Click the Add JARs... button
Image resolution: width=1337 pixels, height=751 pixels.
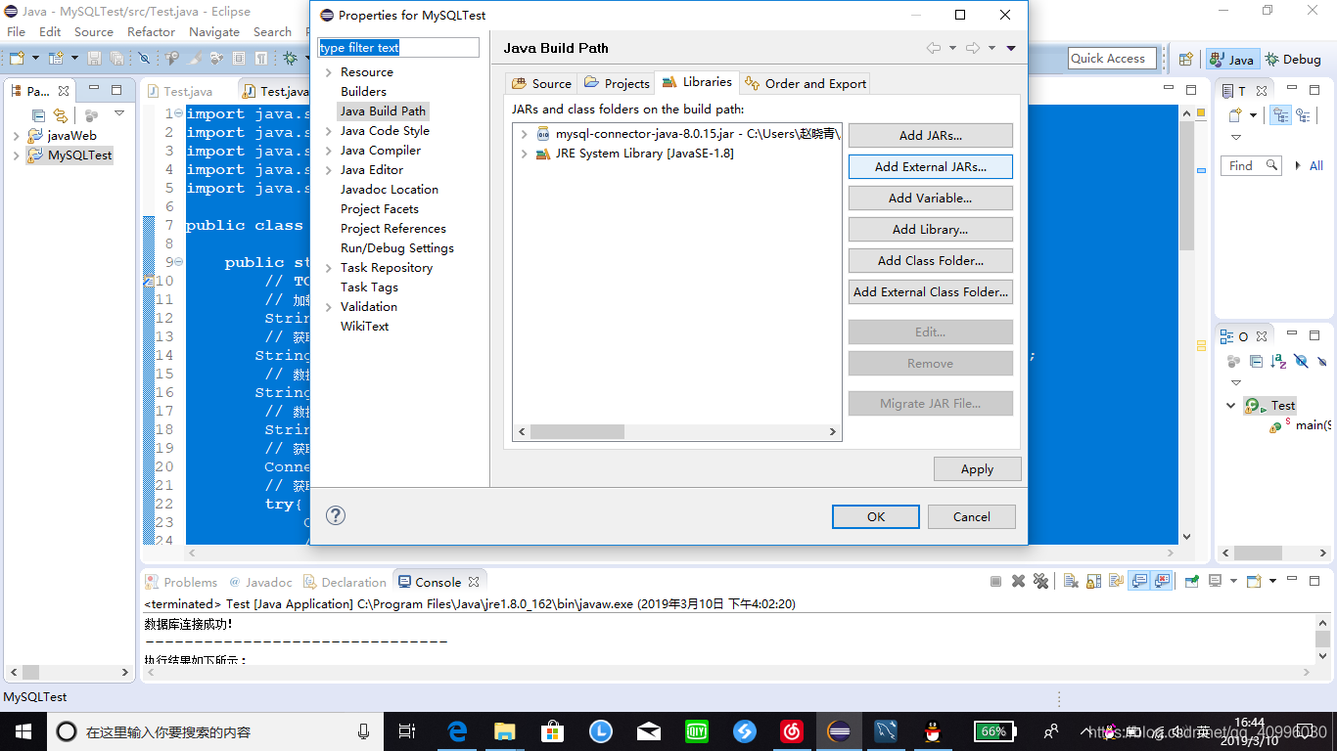930,135
